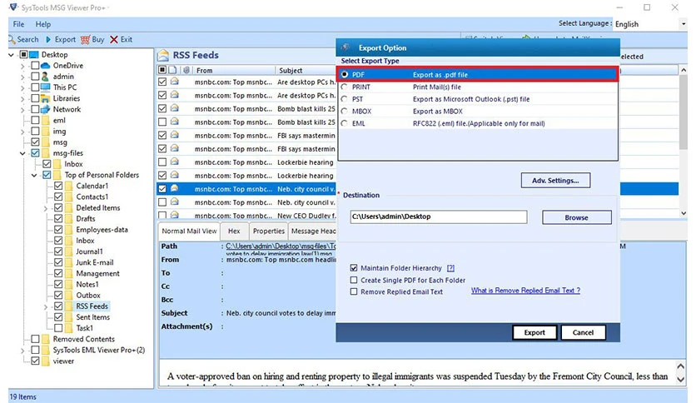Click the mail icon of 'New CEO Dudley' row
696x403 pixels.
point(175,215)
